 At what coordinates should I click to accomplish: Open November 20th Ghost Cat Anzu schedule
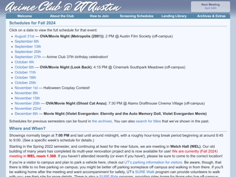[27, 104]
